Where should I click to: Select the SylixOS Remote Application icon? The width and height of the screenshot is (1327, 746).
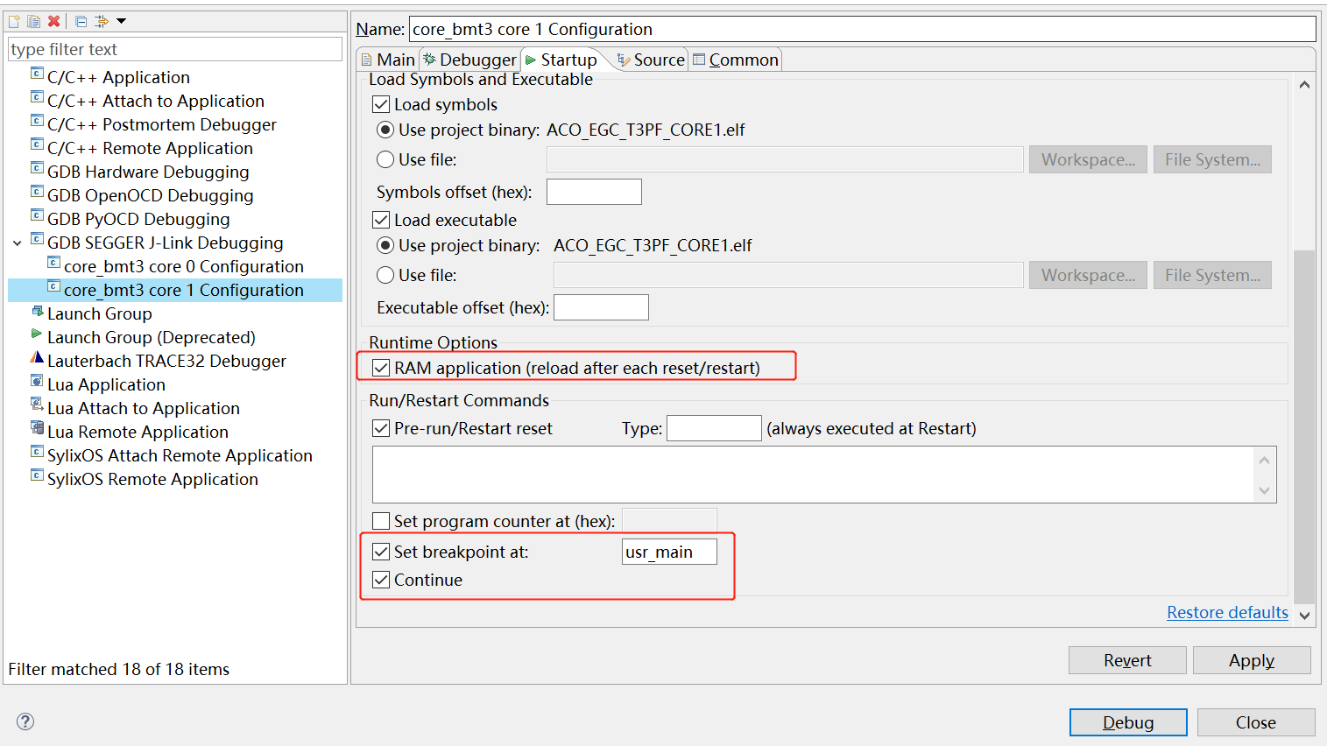click(37, 475)
